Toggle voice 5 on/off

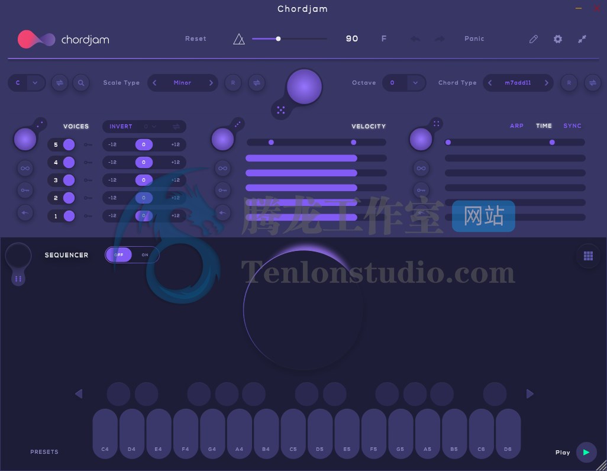69,144
